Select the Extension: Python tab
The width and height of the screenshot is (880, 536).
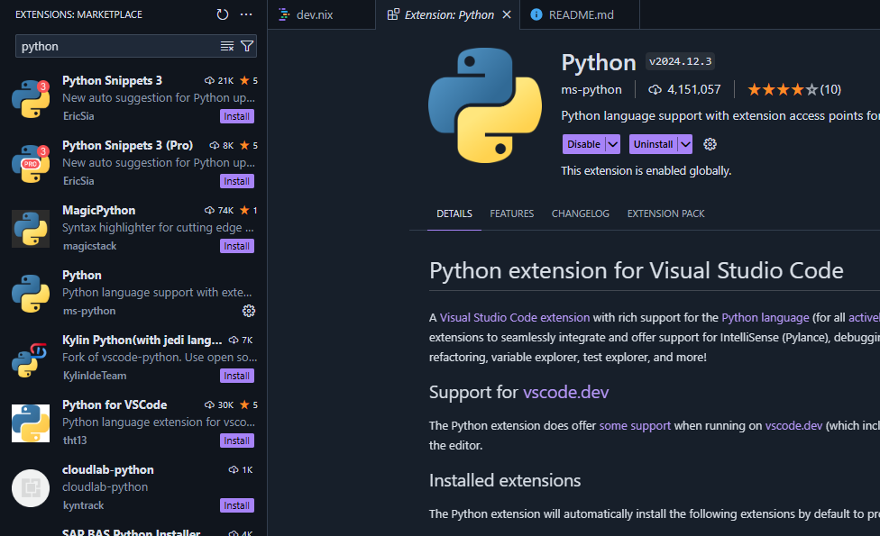[448, 14]
